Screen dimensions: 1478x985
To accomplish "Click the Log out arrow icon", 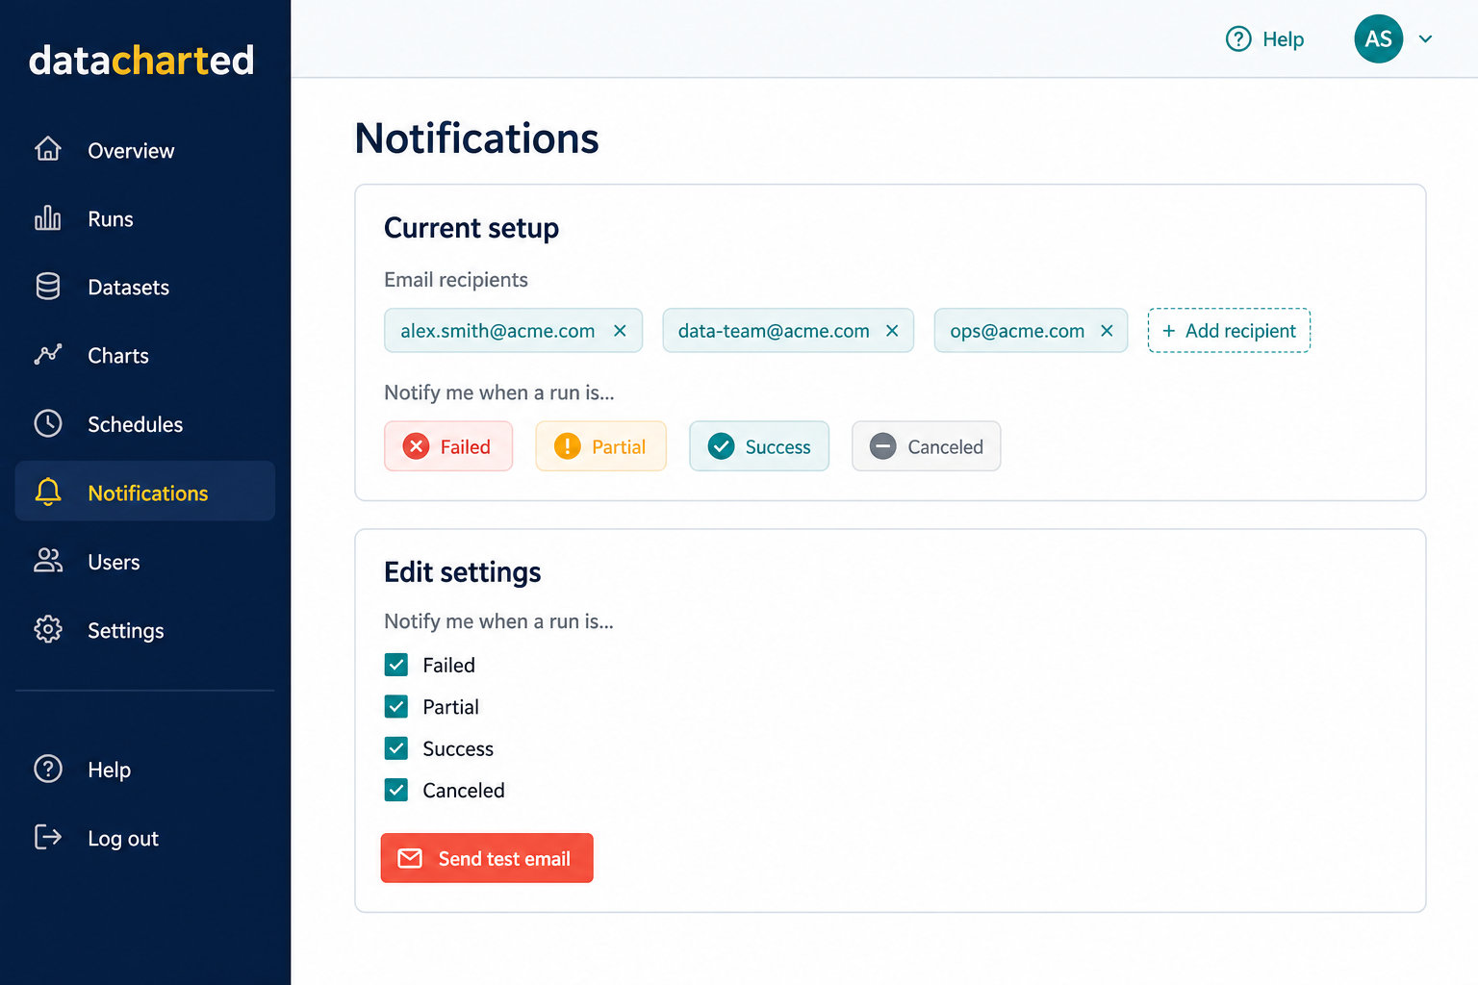I will pos(48,837).
